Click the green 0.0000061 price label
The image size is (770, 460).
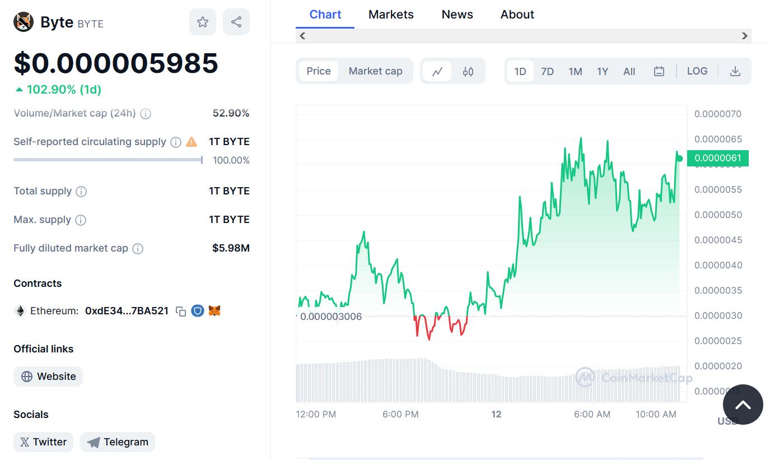718,158
